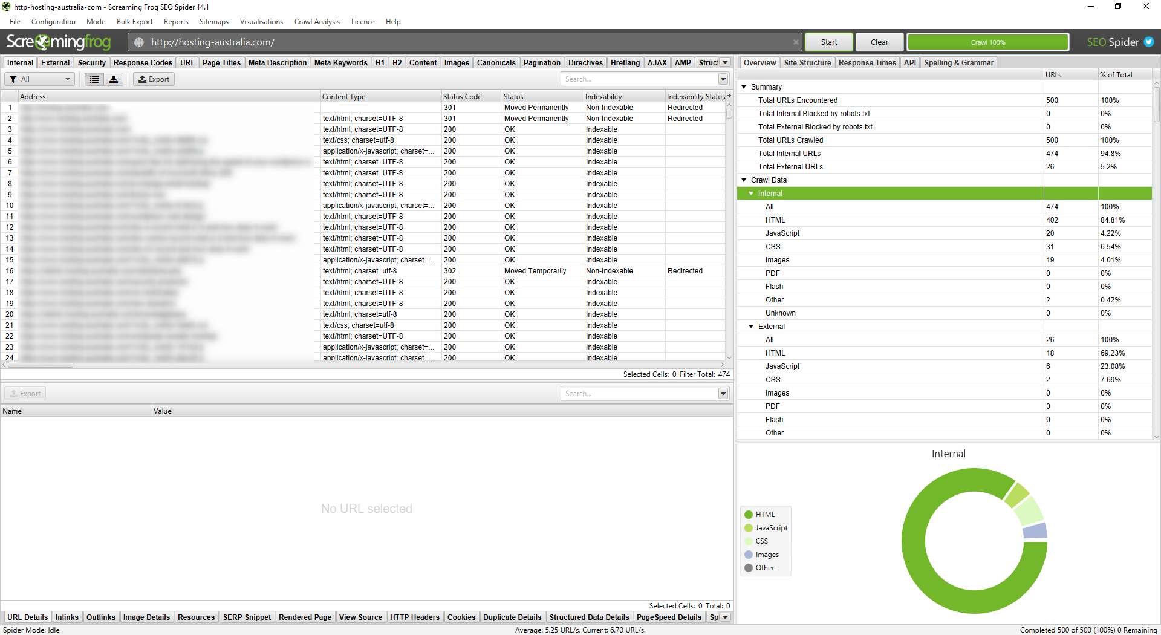1161x635 pixels.
Task: Add column using plus icon in header
Action: pyautogui.click(x=729, y=96)
